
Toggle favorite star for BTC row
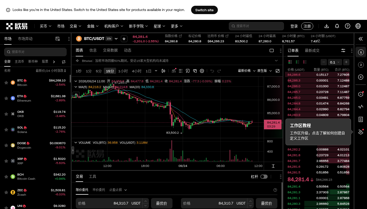pos(6,83)
